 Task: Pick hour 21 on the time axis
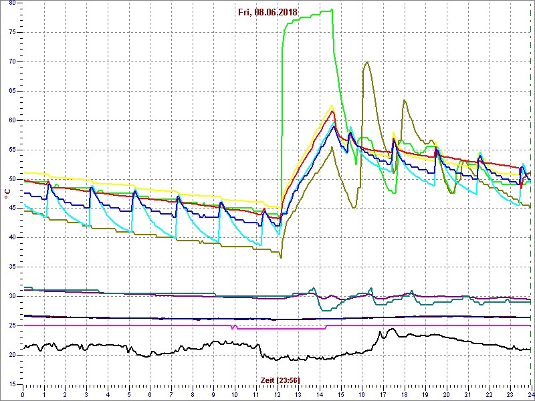(467, 396)
